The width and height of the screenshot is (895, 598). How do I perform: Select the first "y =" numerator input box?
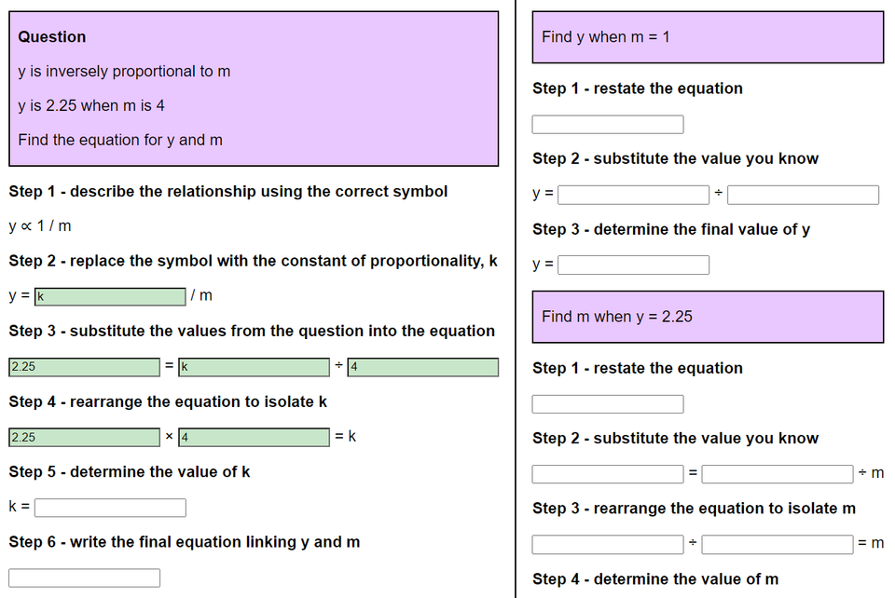[633, 194]
